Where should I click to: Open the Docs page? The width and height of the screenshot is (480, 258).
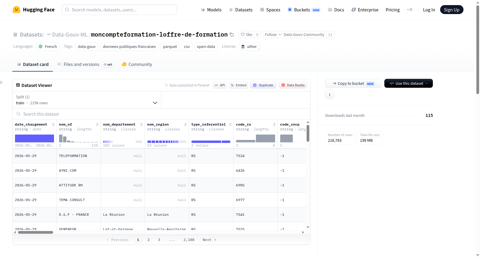pyautogui.click(x=336, y=10)
